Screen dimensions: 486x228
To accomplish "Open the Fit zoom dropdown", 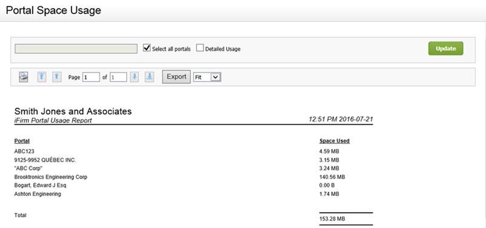I will pos(207,77).
